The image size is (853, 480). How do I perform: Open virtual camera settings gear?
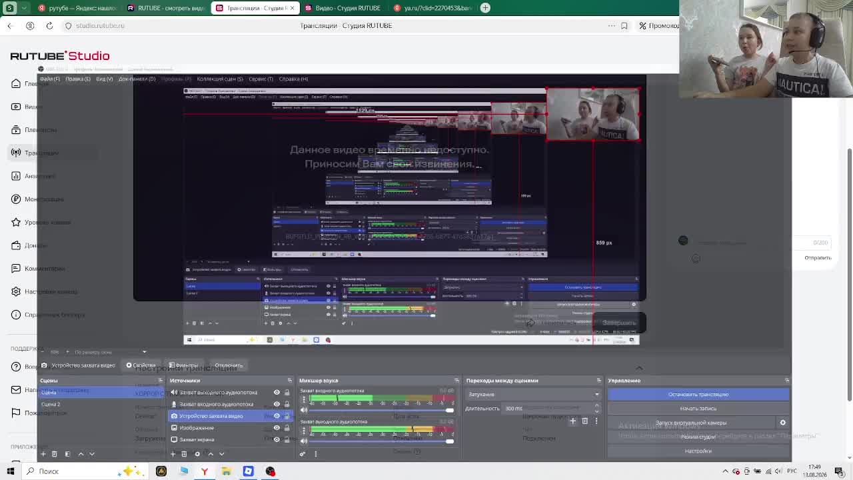click(783, 423)
